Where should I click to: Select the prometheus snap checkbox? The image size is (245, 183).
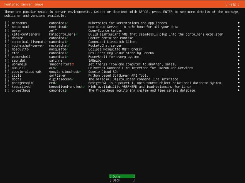point(7,91)
